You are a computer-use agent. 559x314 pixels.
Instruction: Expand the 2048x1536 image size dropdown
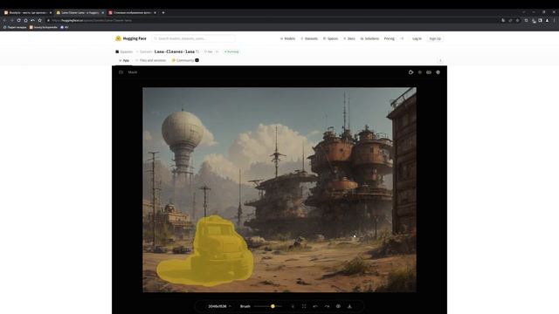coord(219,306)
